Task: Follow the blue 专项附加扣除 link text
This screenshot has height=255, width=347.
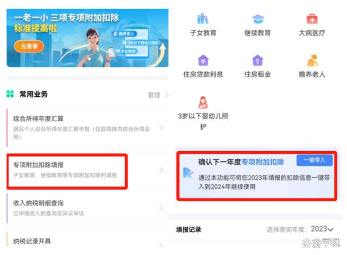Action: pyautogui.click(x=262, y=162)
